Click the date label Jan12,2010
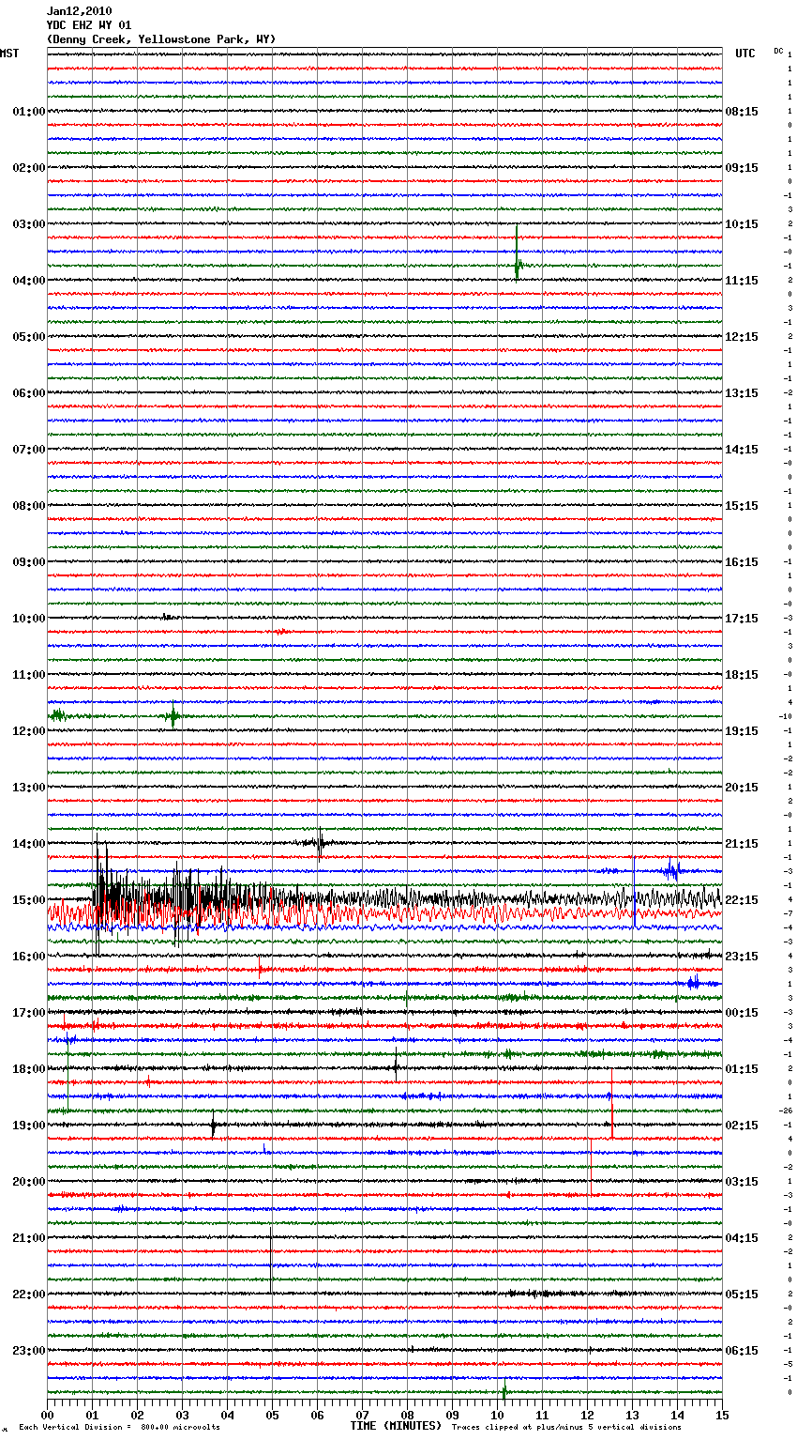 79,11
